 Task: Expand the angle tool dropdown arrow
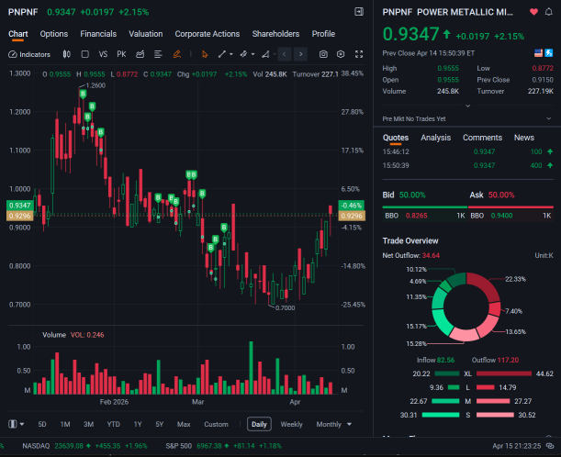coord(275,54)
